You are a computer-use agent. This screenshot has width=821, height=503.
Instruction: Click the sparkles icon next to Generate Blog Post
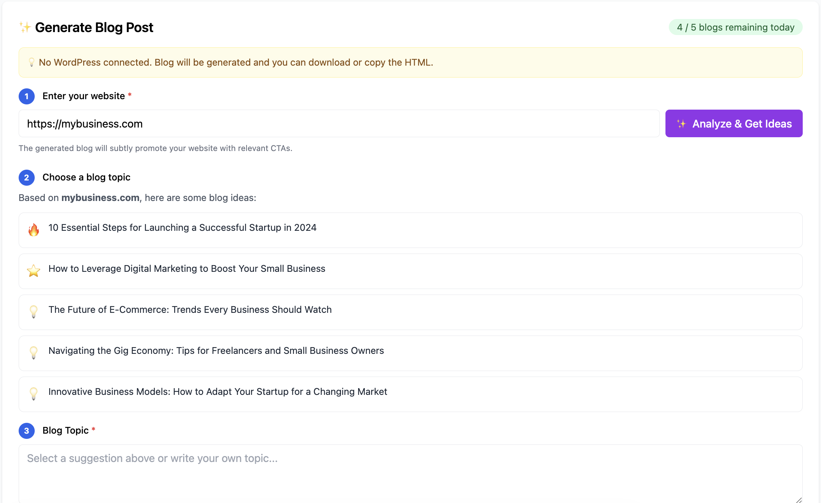point(25,27)
